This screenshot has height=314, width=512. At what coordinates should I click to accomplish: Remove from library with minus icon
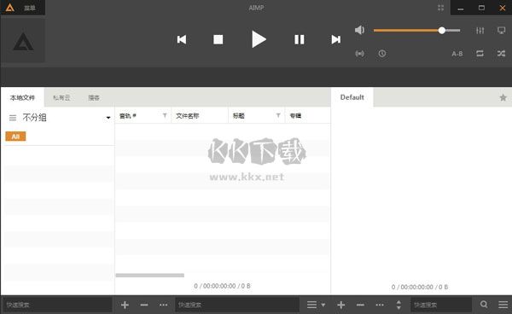coord(144,305)
